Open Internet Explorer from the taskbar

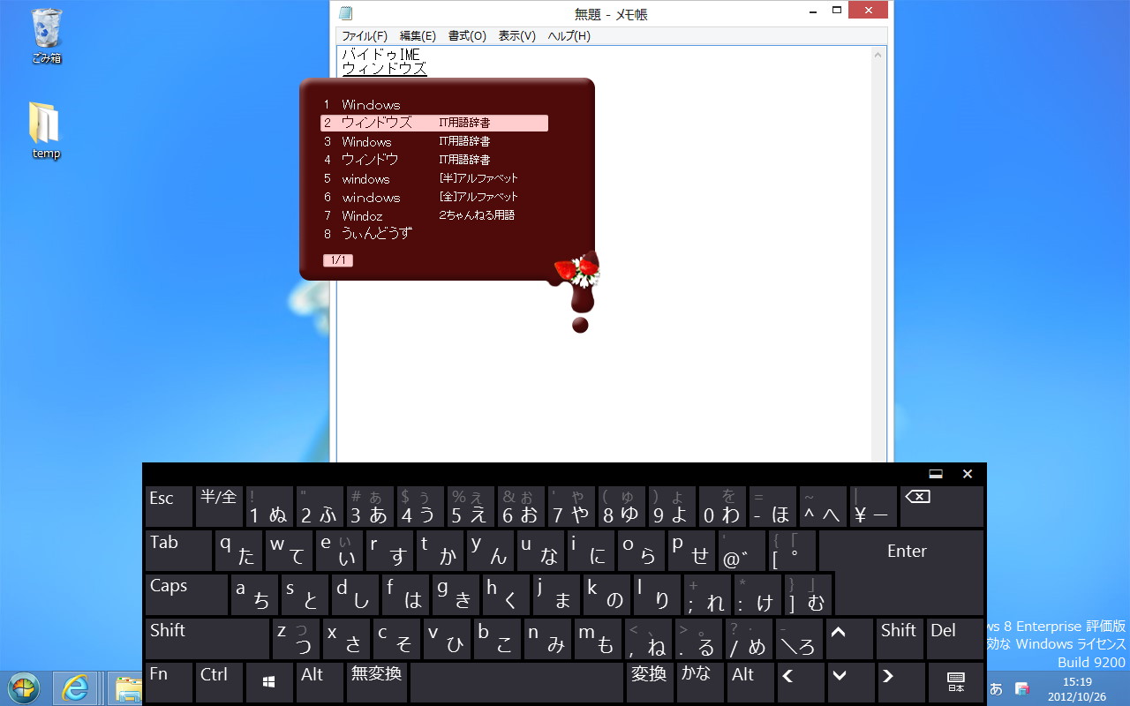tap(75, 687)
